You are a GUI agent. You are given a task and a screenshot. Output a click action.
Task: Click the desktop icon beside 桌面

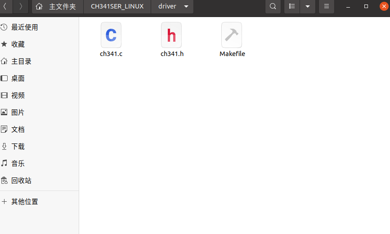click(4, 78)
